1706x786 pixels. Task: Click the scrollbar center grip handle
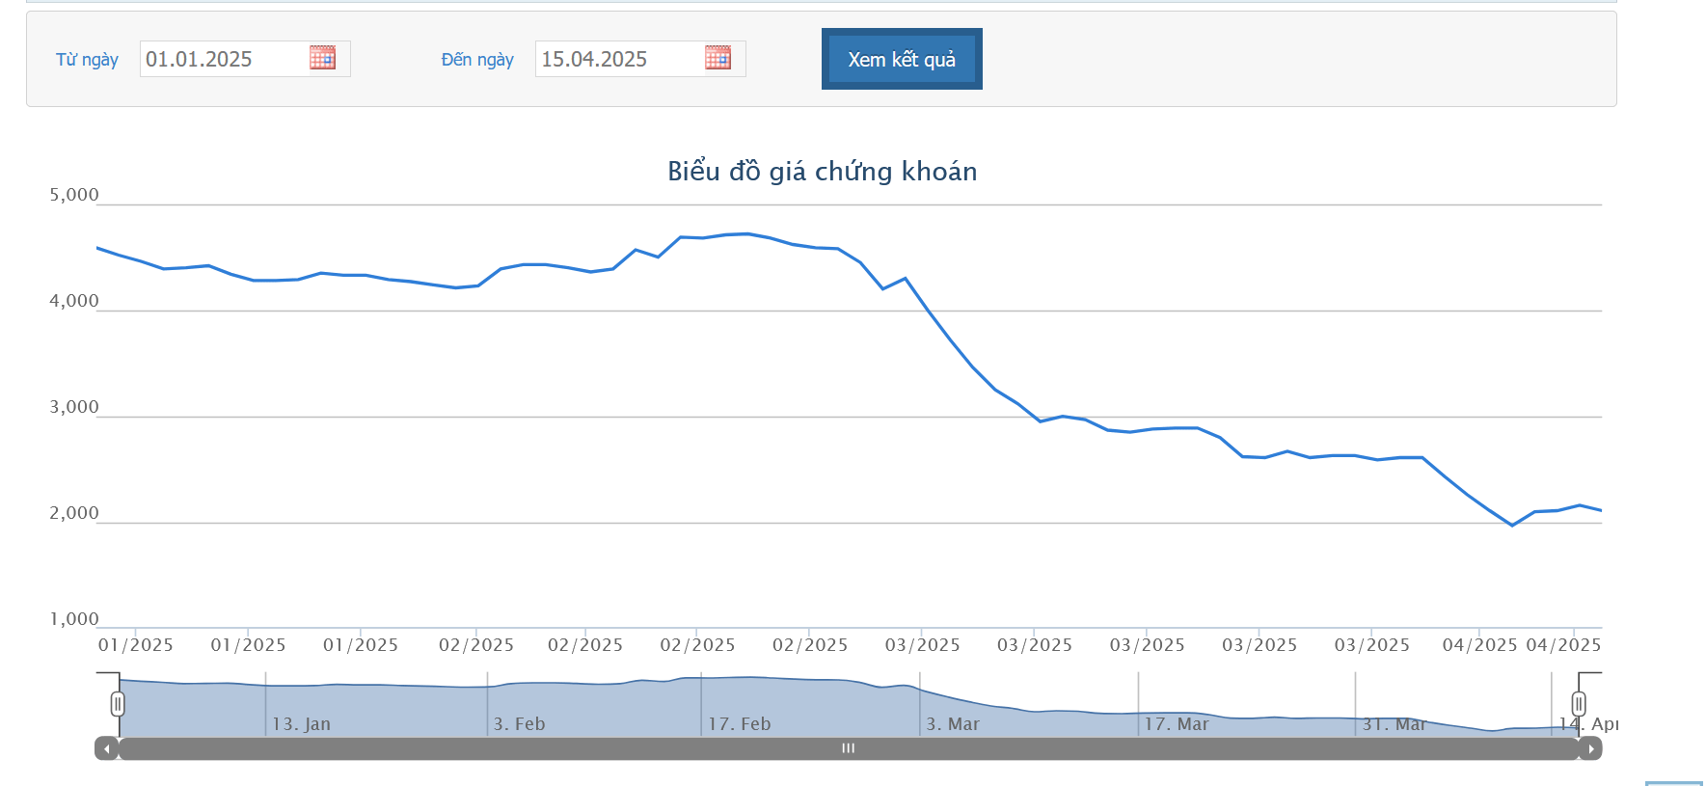[848, 748]
